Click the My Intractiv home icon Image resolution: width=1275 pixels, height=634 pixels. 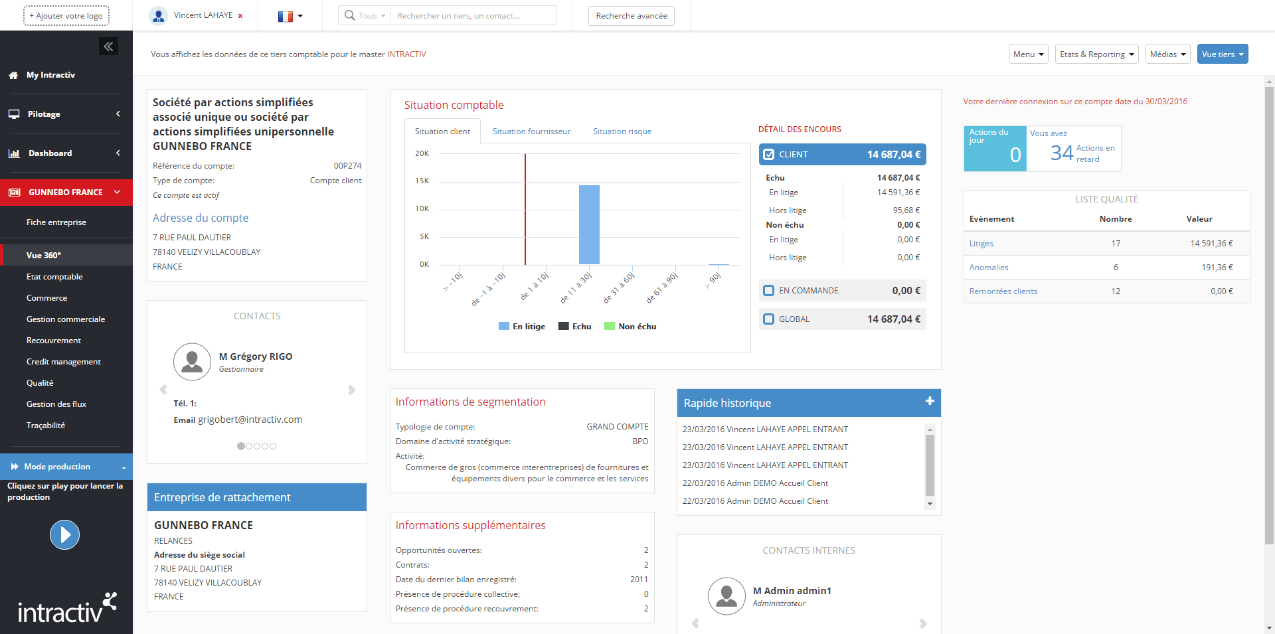[13, 76]
